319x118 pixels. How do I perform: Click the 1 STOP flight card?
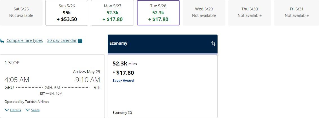click(52, 86)
